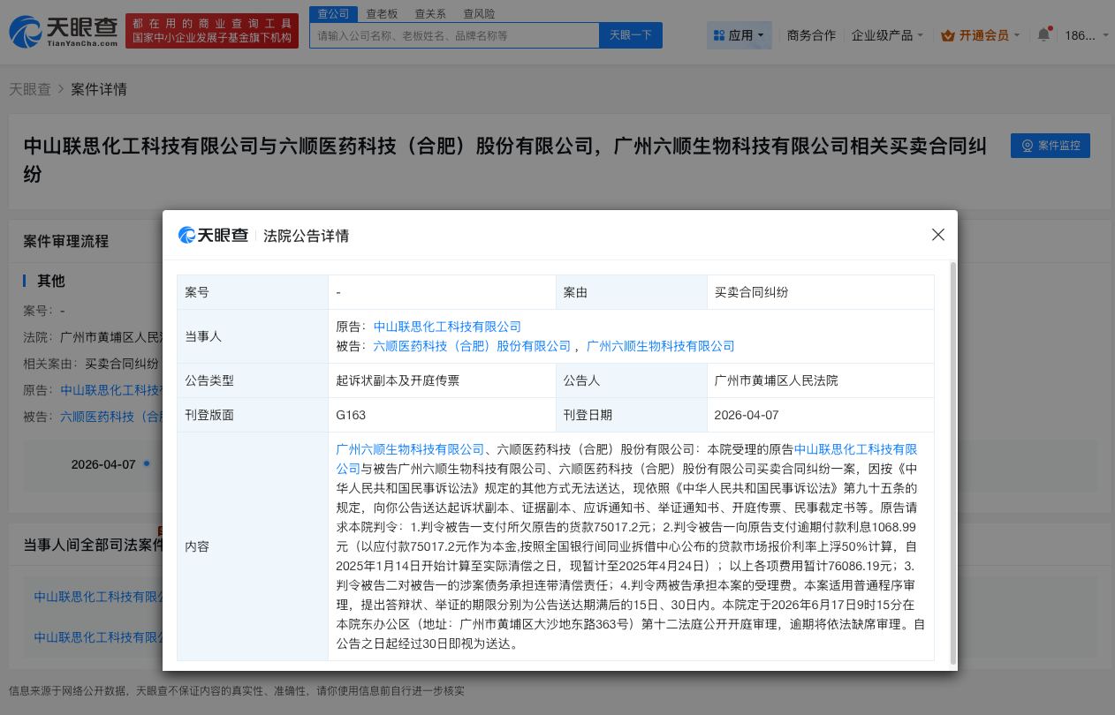Open plaintiff link 中山联思化工科技有限公司 in dialog

click(447, 327)
